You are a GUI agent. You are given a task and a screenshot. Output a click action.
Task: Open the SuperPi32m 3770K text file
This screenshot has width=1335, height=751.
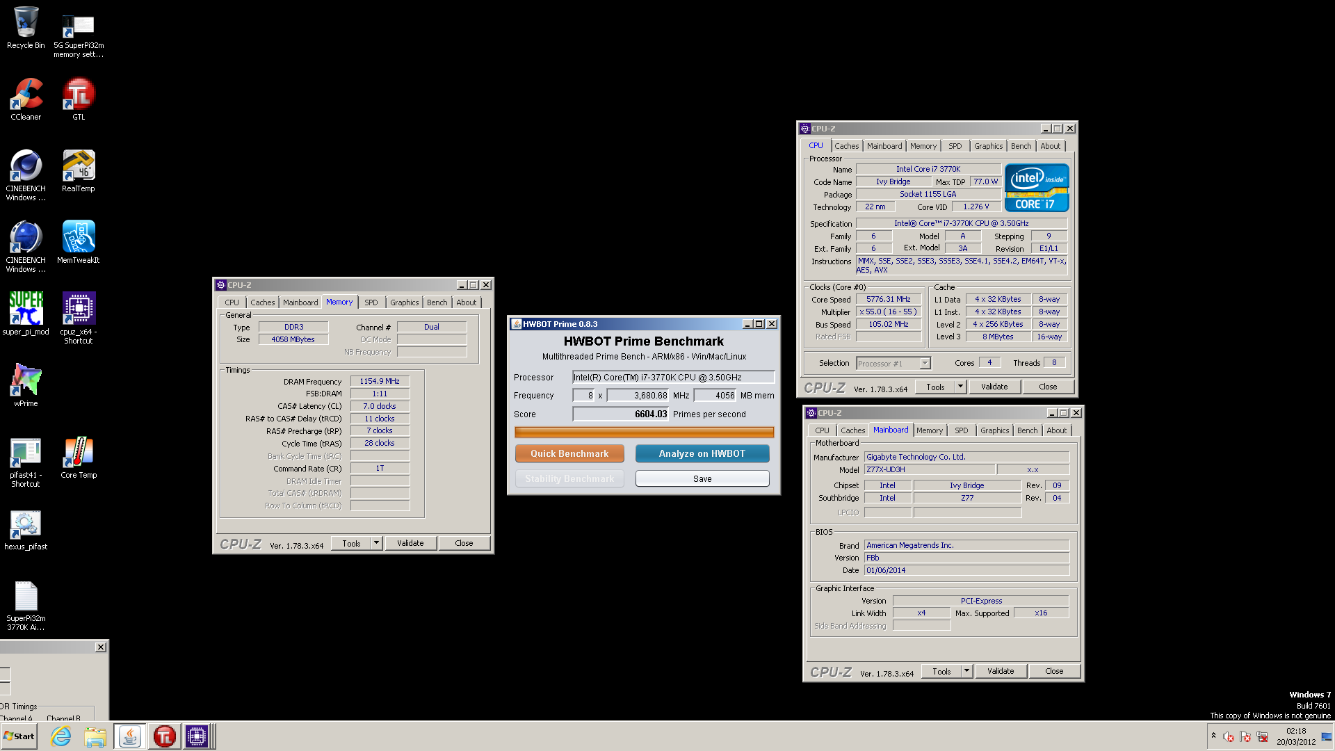(26, 605)
